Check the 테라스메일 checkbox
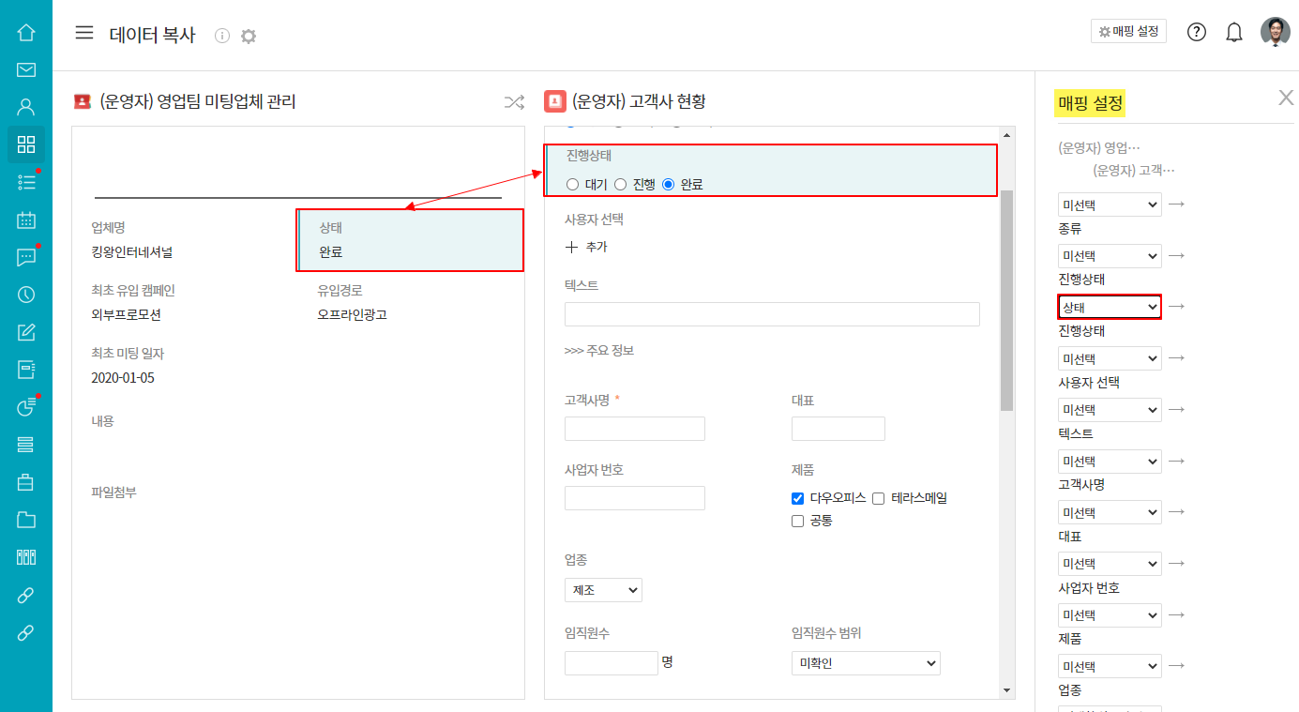This screenshot has width=1299, height=712. [x=880, y=498]
